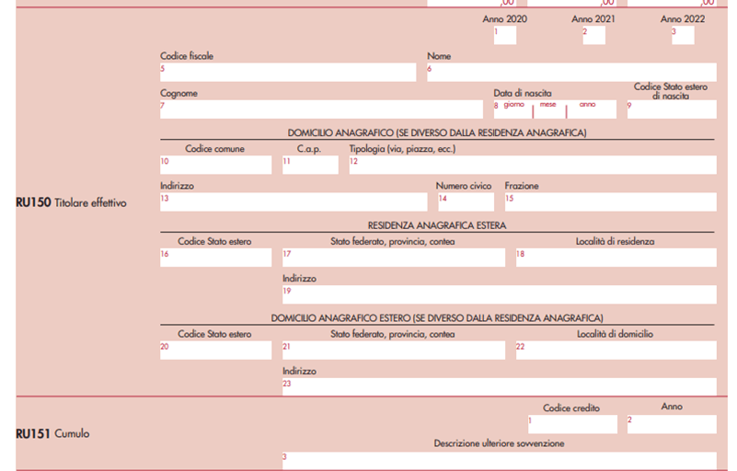Tick the Anno 2020 box
The width and height of the screenshot is (737, 471).
[505, 35]
